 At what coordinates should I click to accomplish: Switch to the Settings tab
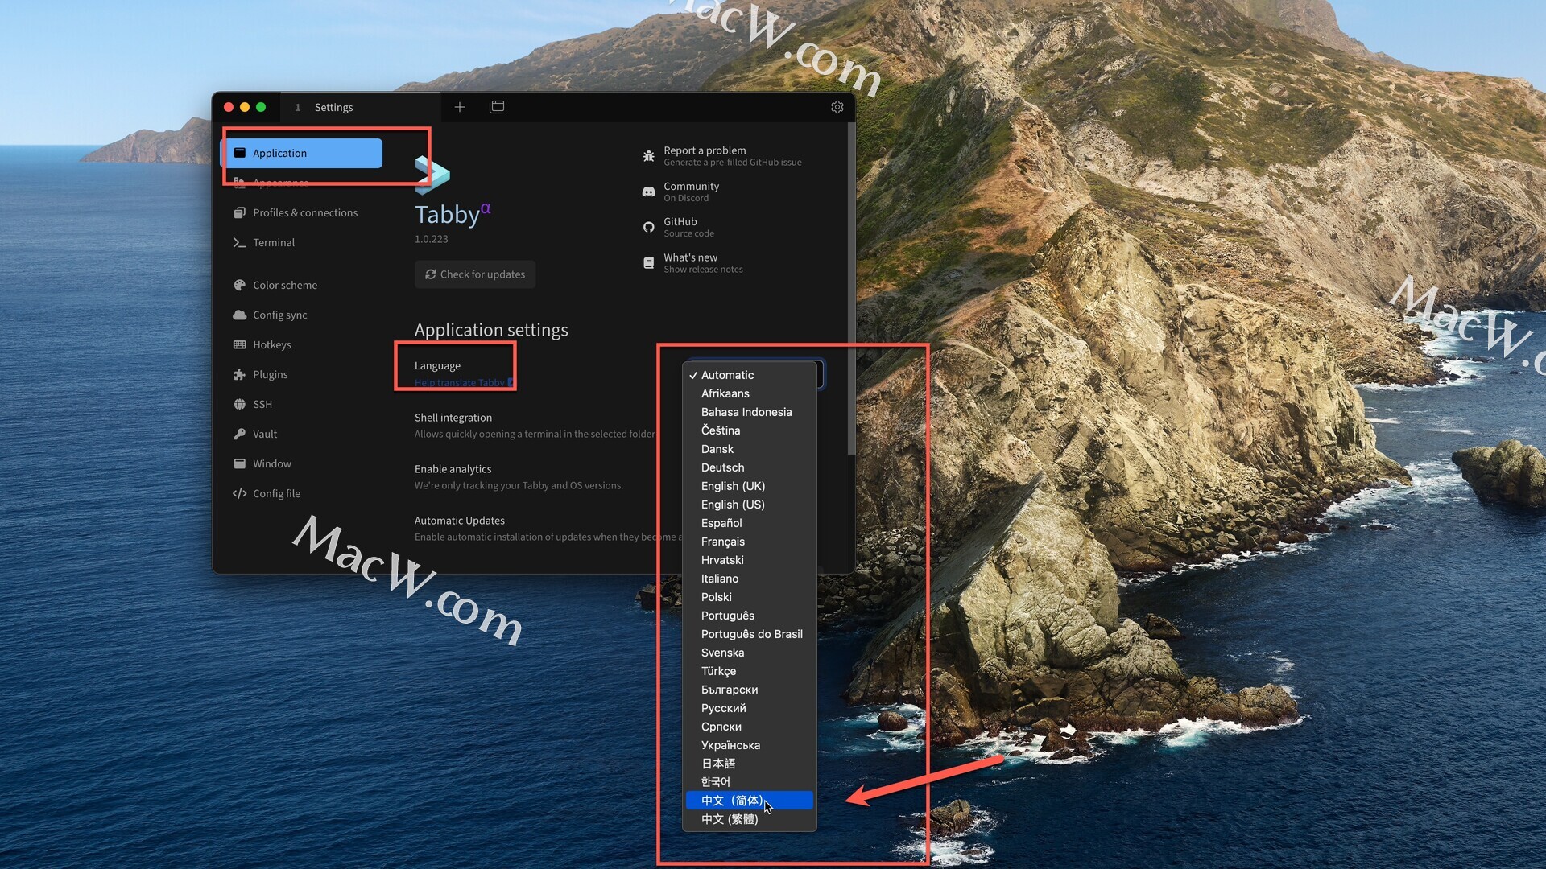(x=361, y=107)
